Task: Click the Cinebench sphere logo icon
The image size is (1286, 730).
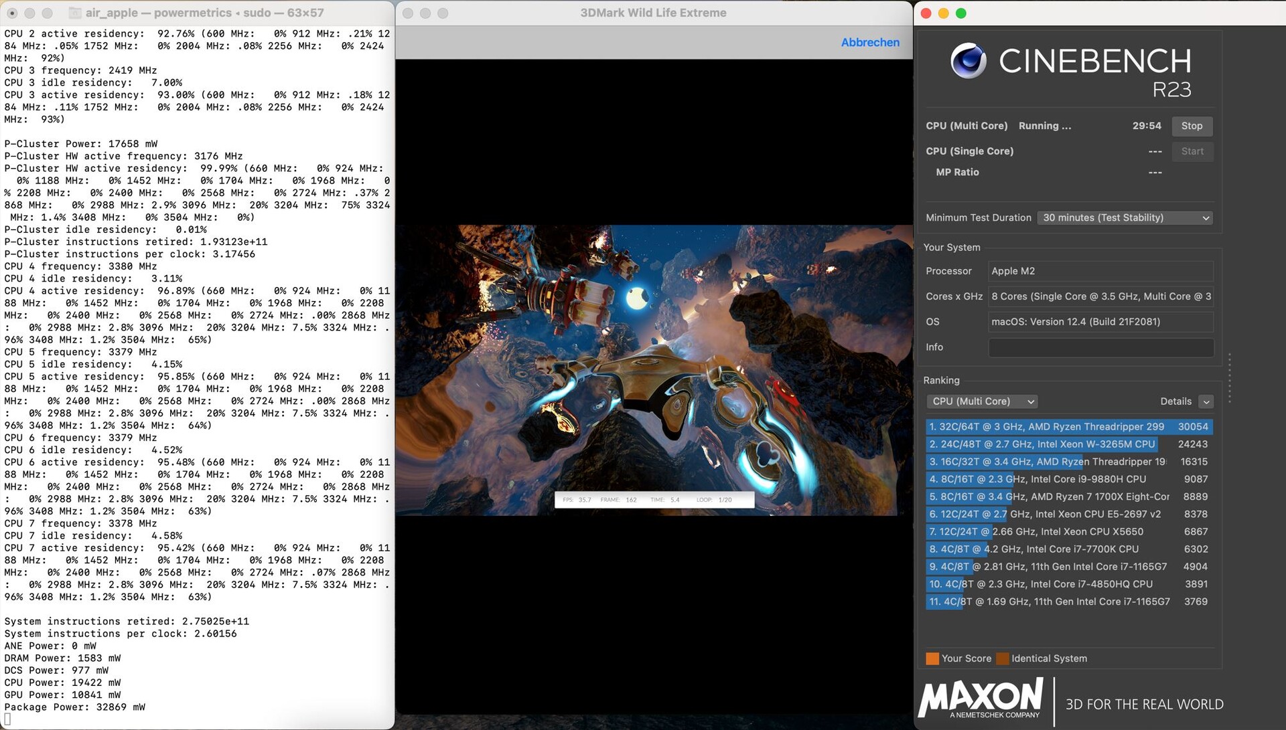Action: tap(968, 60)
